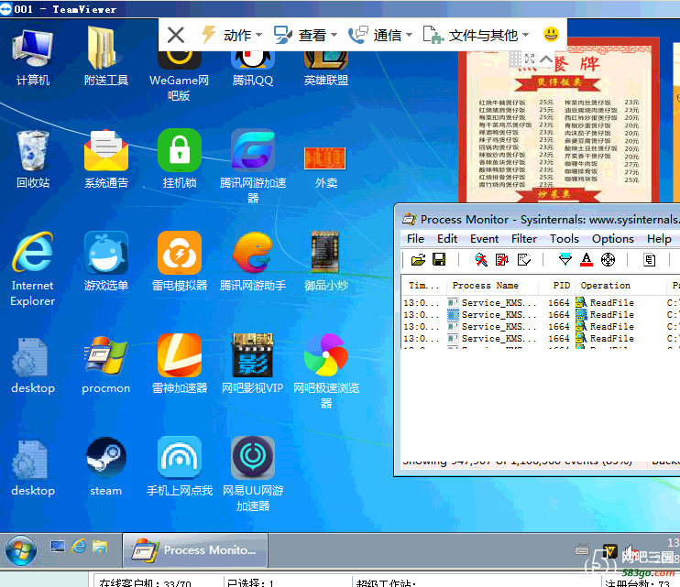680x587 pixels.
Task: Click the keyboard icon in the system tray
Action: 582,549
